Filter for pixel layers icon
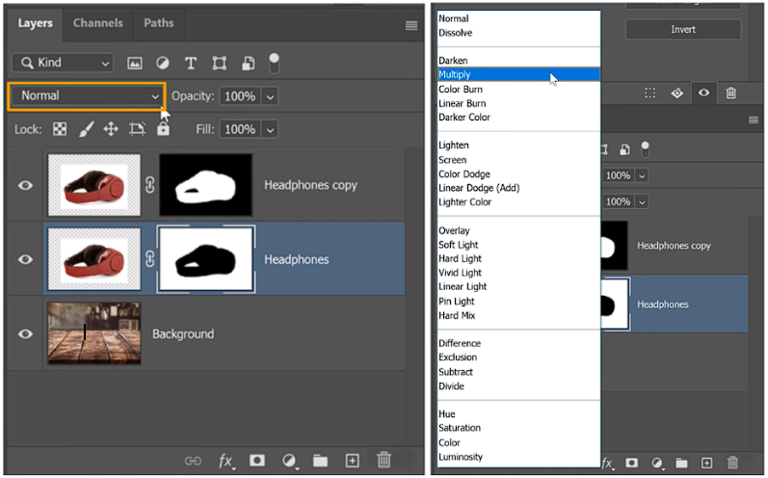 pyautogui.click(x=135, y=63)
